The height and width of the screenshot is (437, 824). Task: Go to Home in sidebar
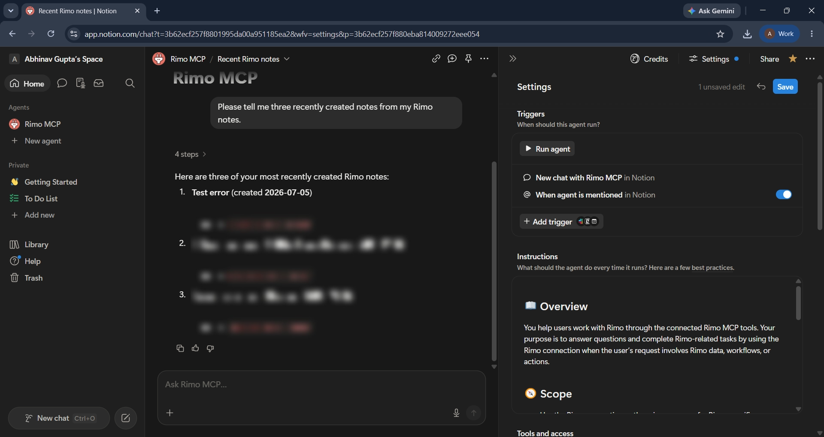coord(27,83)
